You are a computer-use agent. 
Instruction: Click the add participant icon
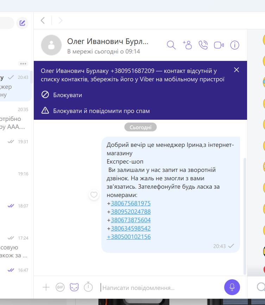pyautogui.click(x=187, y=45)
